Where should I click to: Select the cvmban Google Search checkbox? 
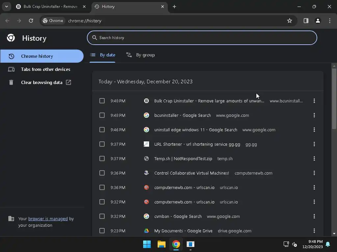pyautogui.click(x=102, y=216)
